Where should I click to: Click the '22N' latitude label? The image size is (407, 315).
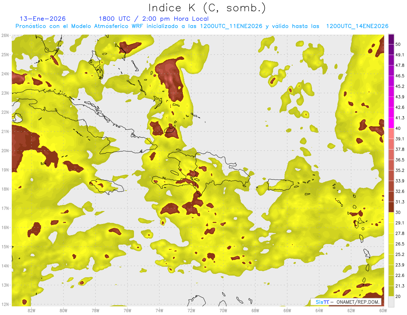click(x=5, y=112)
